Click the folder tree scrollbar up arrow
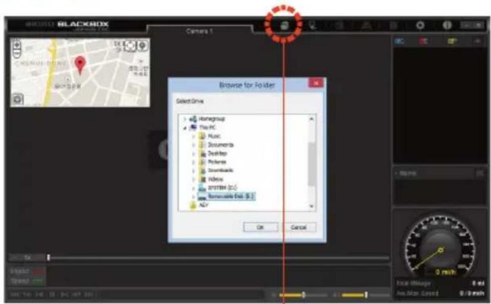491x304 pixels. pos(311,119)
